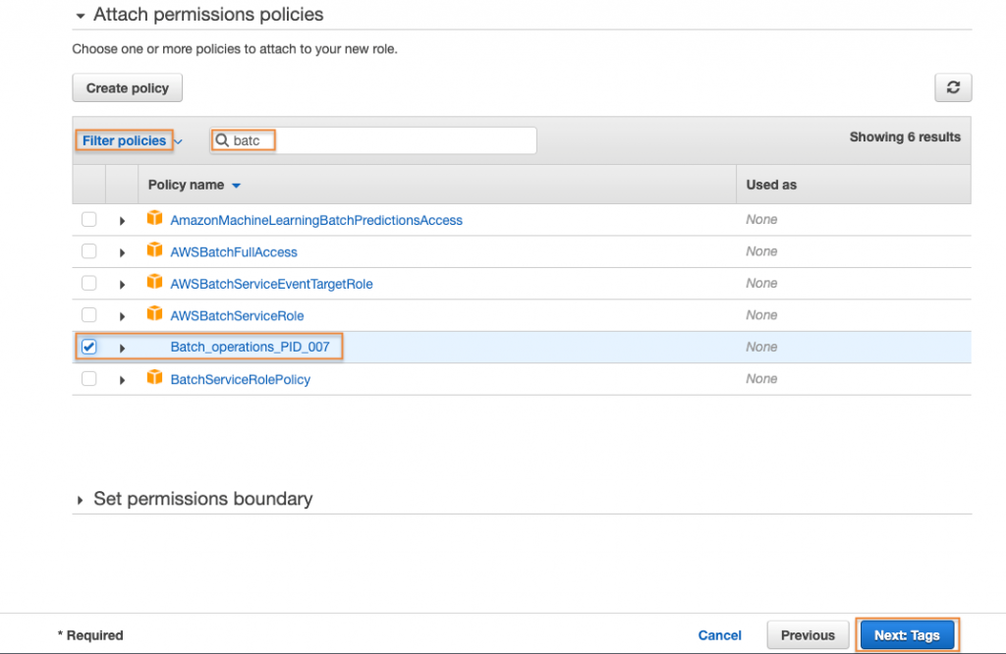Click the refresh policies icon
Viewport: 1006px width, 654px height.
pyautogui.click(x=952, y=87)
